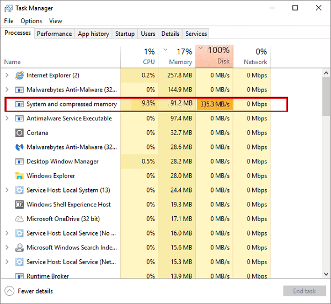
Task: Switch to the Services tab
Action: 196,34
